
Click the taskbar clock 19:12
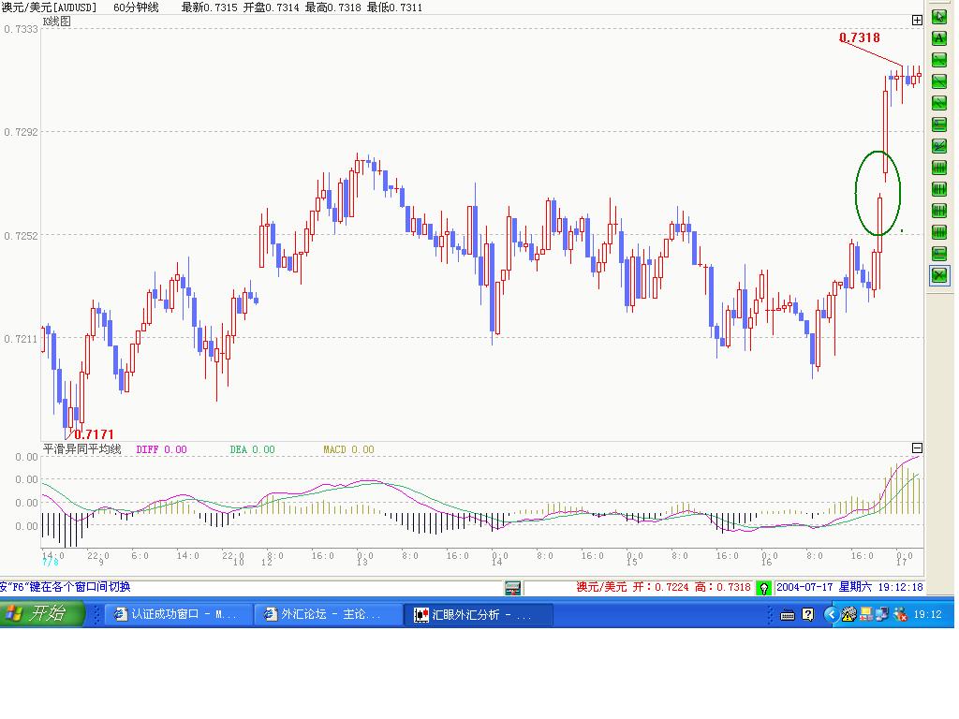pos(927,614)
